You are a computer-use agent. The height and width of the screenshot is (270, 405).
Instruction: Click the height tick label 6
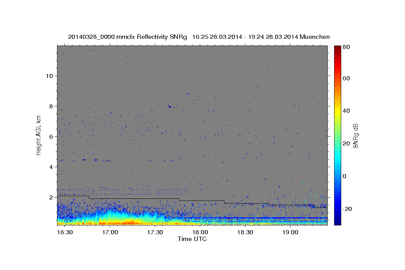point(52,136)
